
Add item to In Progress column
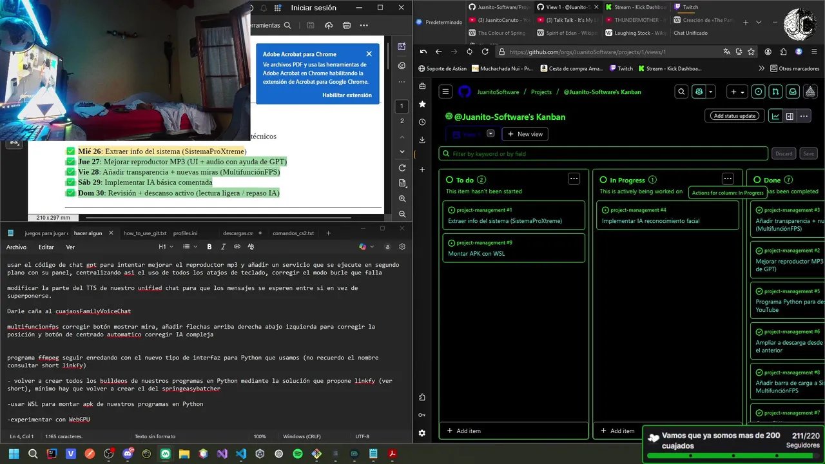[617, 430]
